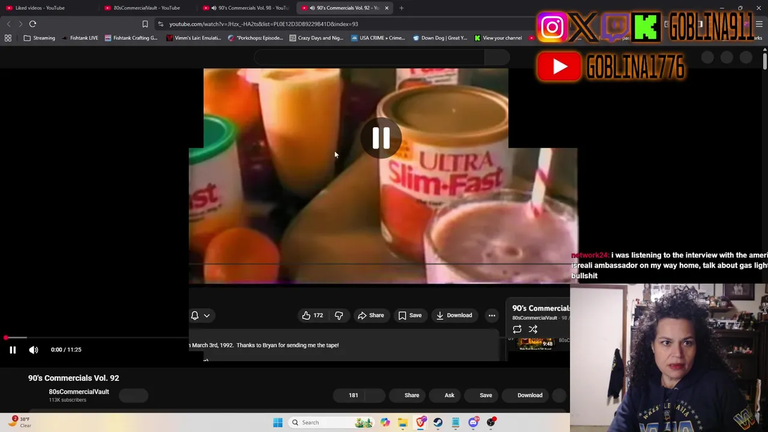Open the 'Crazy Days and Nig...' bookmark

tap(316, 38)
